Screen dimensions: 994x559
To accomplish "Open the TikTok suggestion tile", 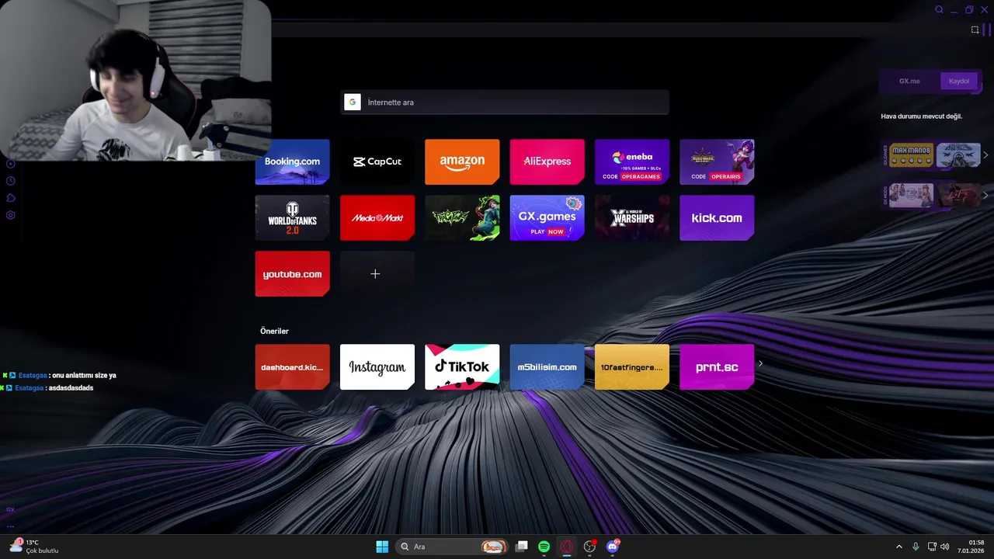I will [x=462, y=366].
